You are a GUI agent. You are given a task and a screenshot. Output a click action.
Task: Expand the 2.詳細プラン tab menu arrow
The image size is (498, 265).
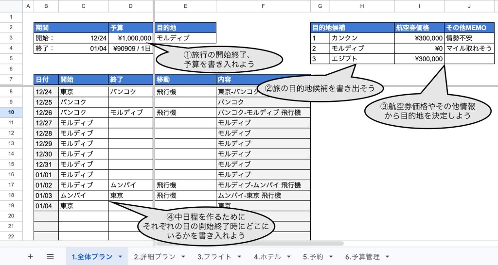183,257
